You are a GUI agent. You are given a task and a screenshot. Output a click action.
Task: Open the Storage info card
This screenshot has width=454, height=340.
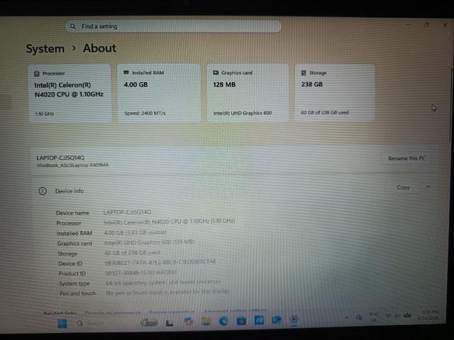coord(335,93)
